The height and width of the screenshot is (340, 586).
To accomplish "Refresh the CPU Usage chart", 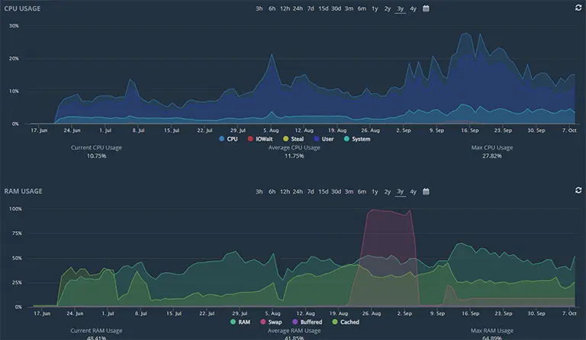I will pos(578,8).
